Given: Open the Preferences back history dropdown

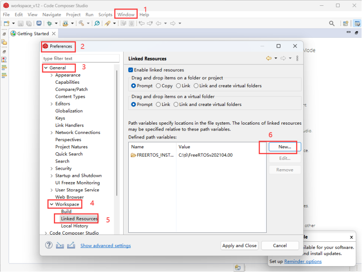Looking at the screenshot, I should pyautogui.click(x=276, y=58).
